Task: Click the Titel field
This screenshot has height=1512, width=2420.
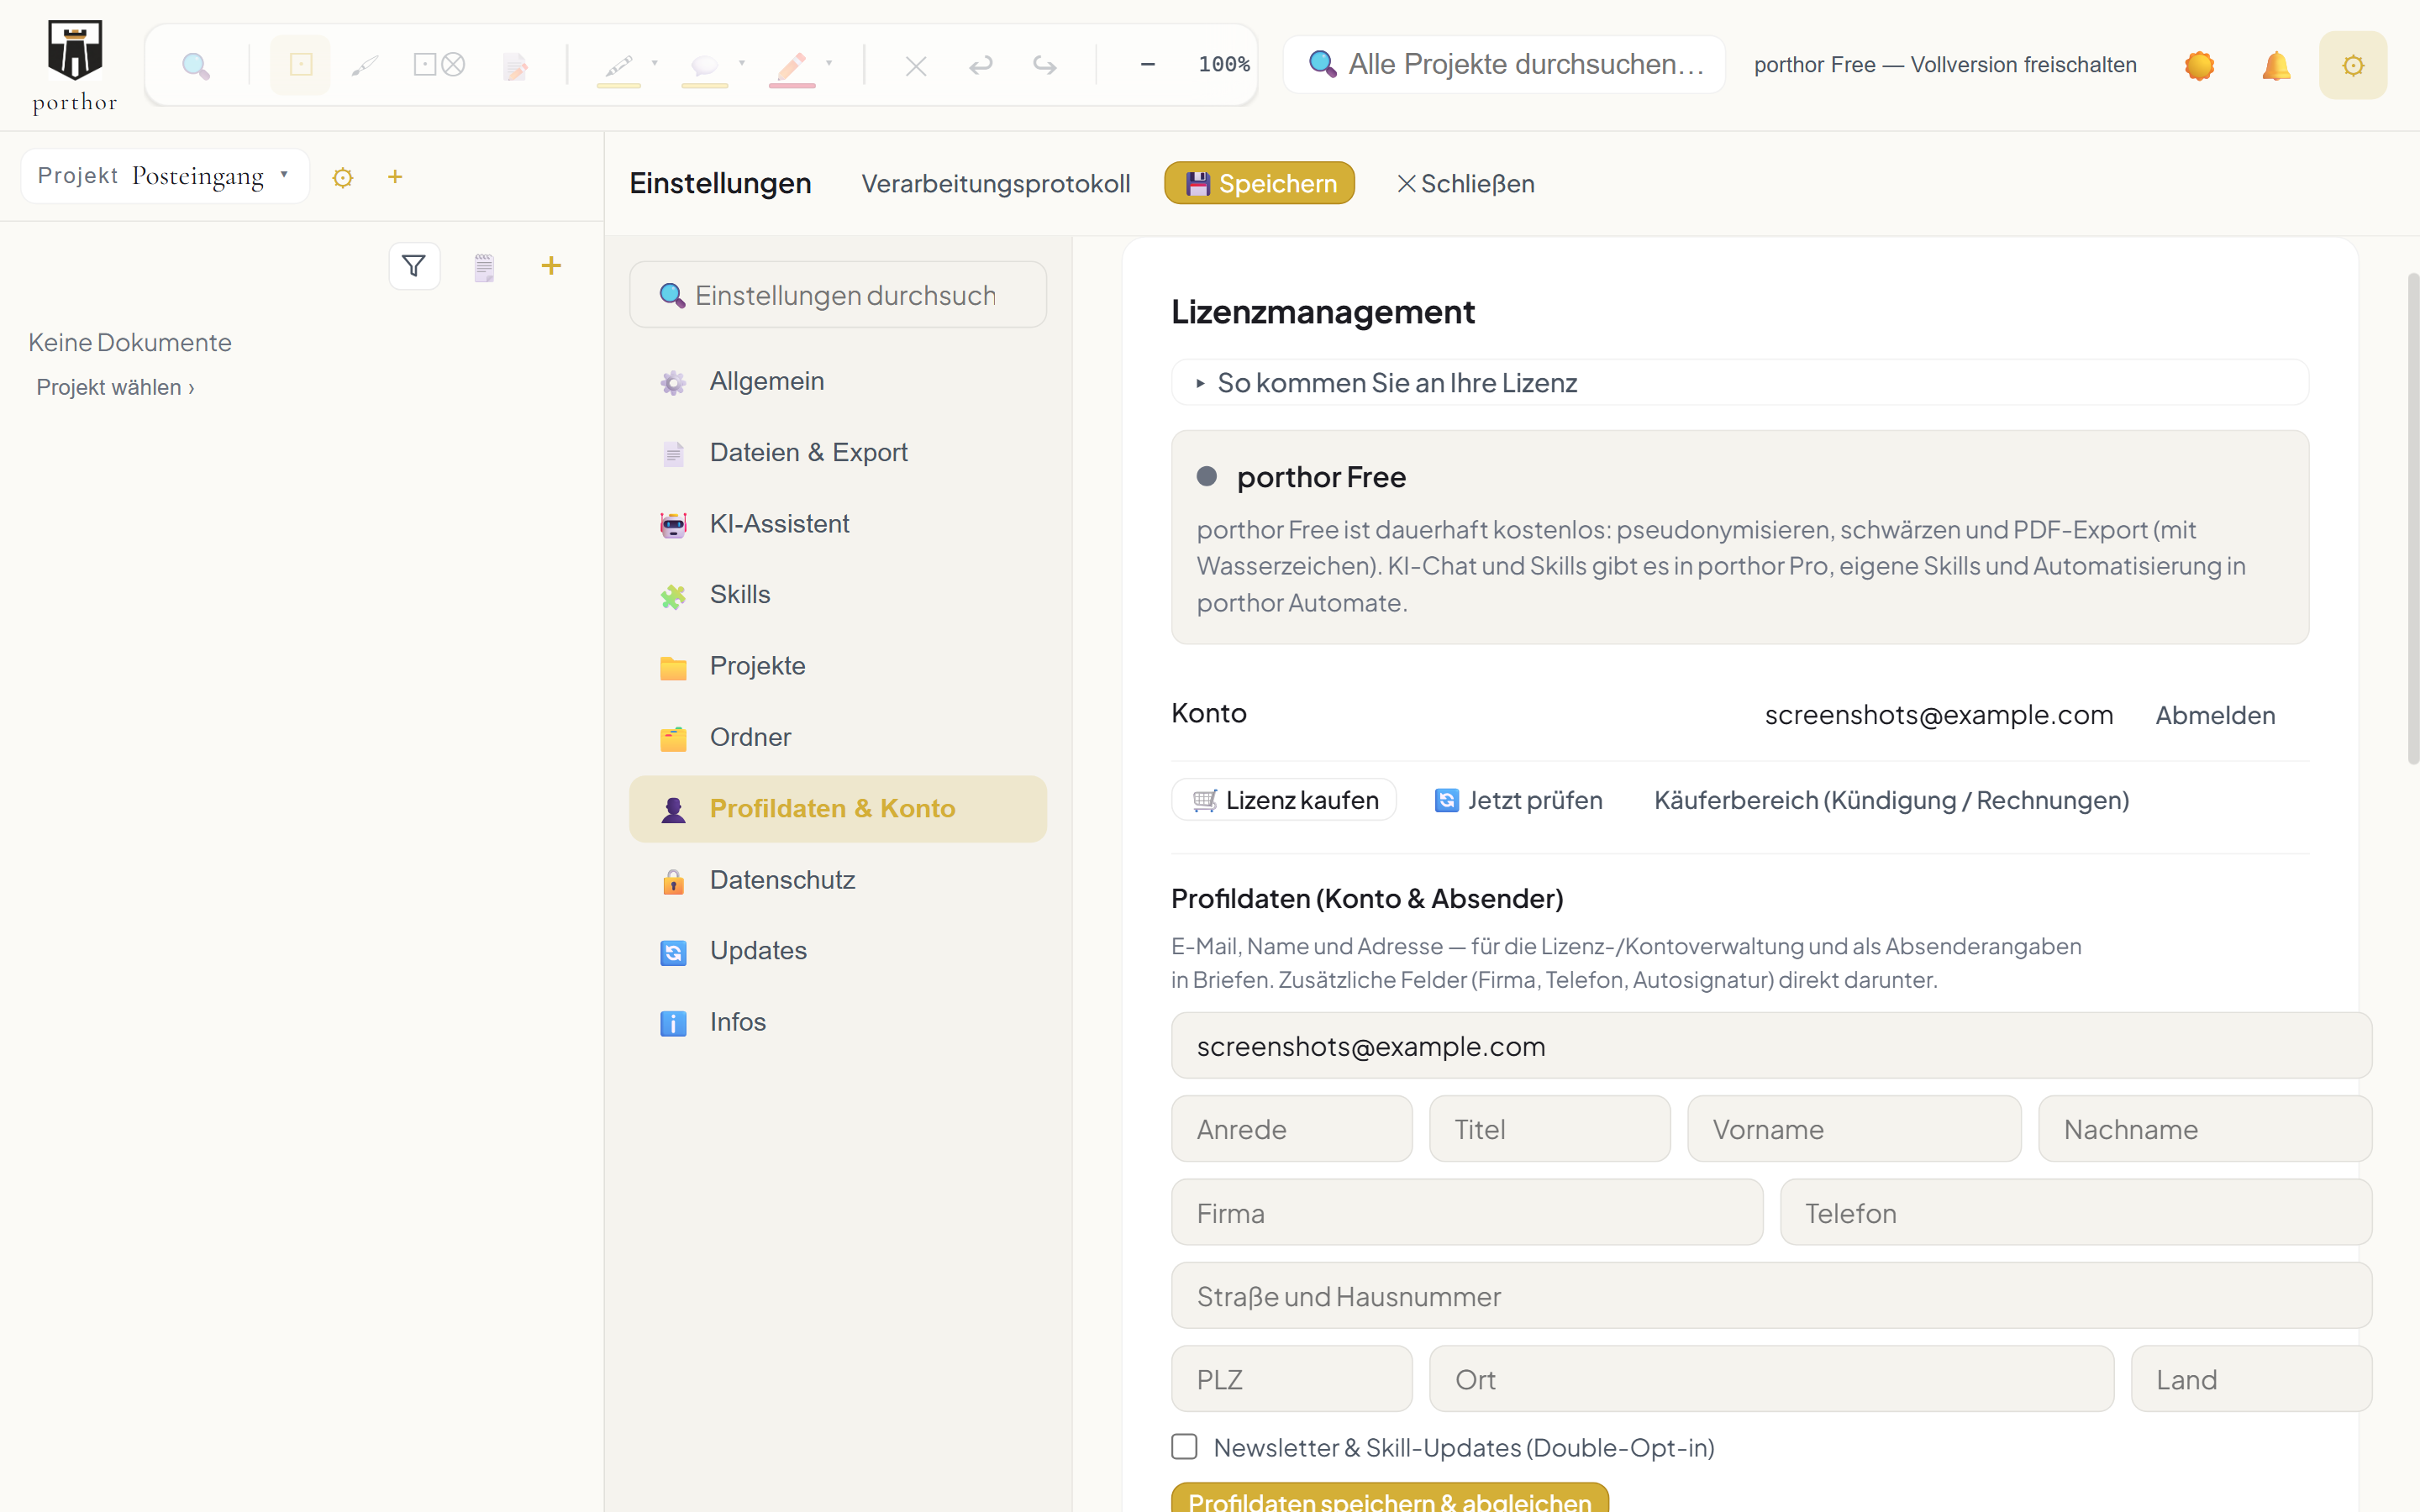Action: click(1549, 1129)
